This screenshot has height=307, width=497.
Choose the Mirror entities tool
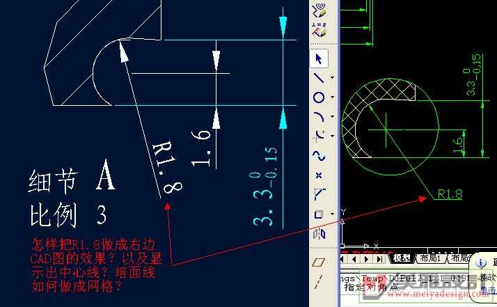[319, 234]
